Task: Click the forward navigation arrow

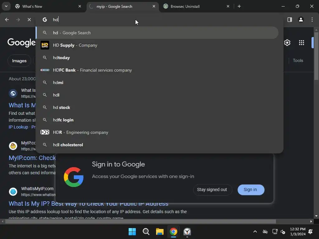Action: pyautogui.click(x=18, y=20)
